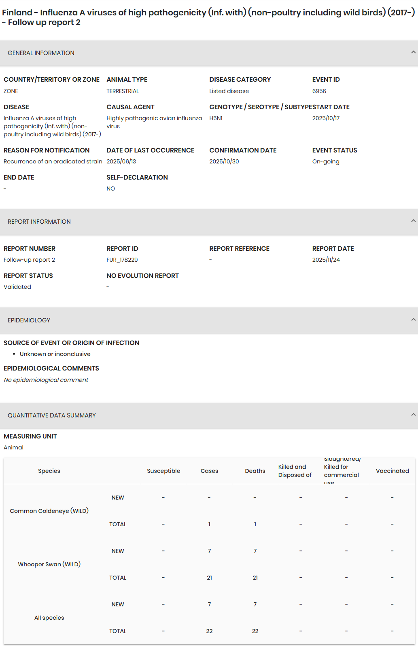Select the Common Goldeneye (WILD) row label
The image size is (418, 646).
tap(49, 511)
